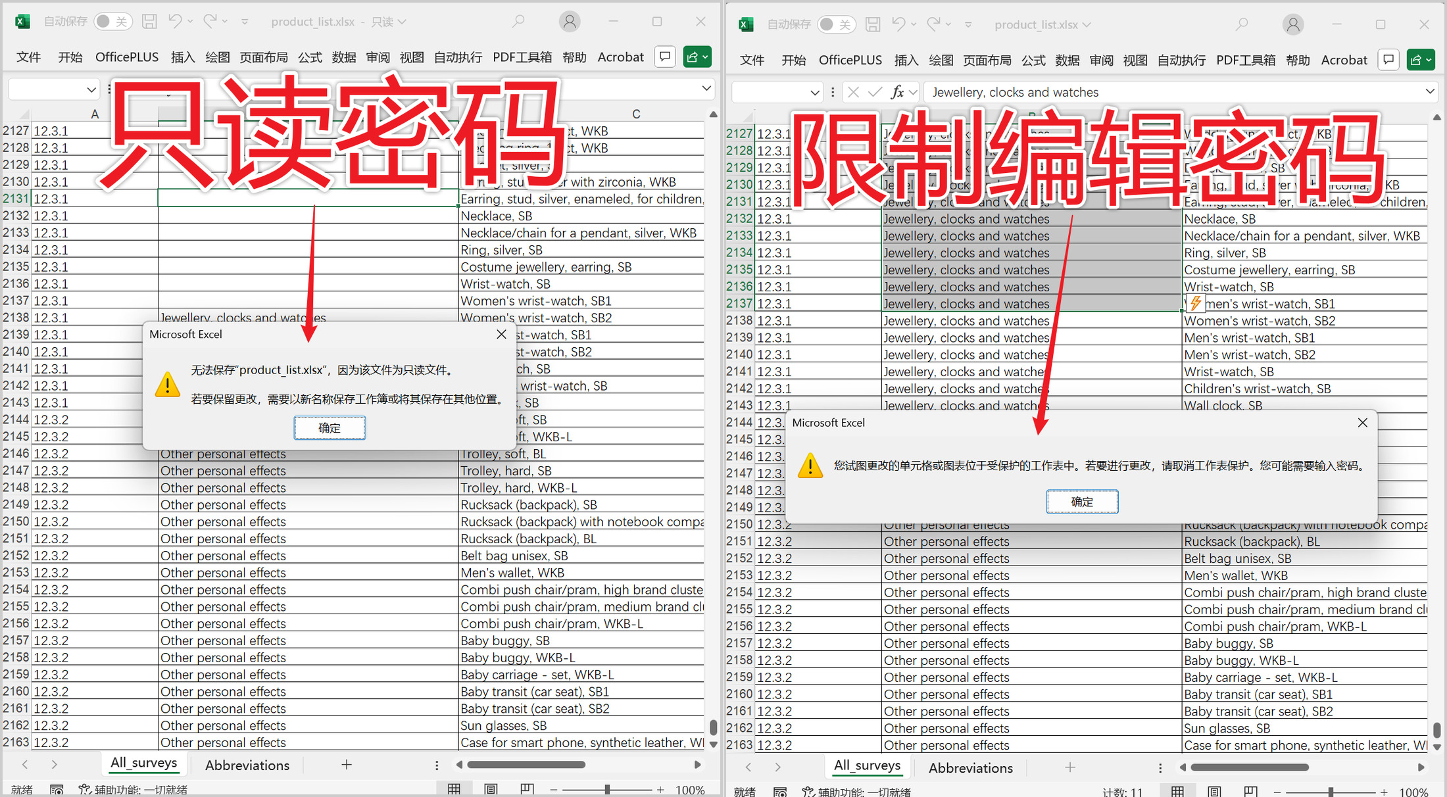Click insert function fx icon

pos(897,92)
